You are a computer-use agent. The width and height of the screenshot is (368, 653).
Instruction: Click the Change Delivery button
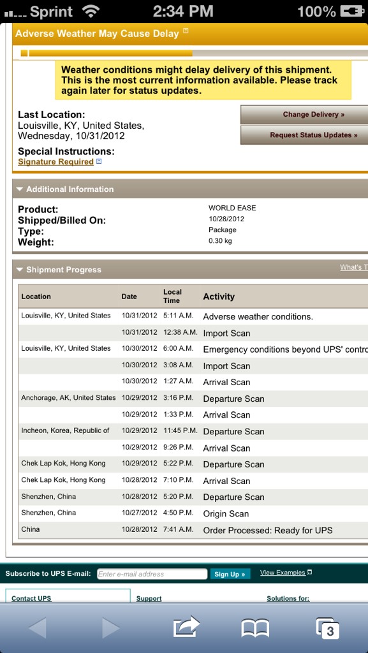point(304,115)
